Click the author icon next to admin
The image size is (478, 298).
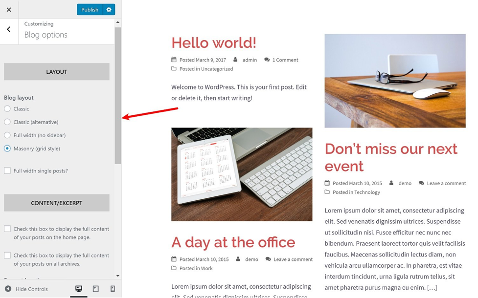(235, 60)
